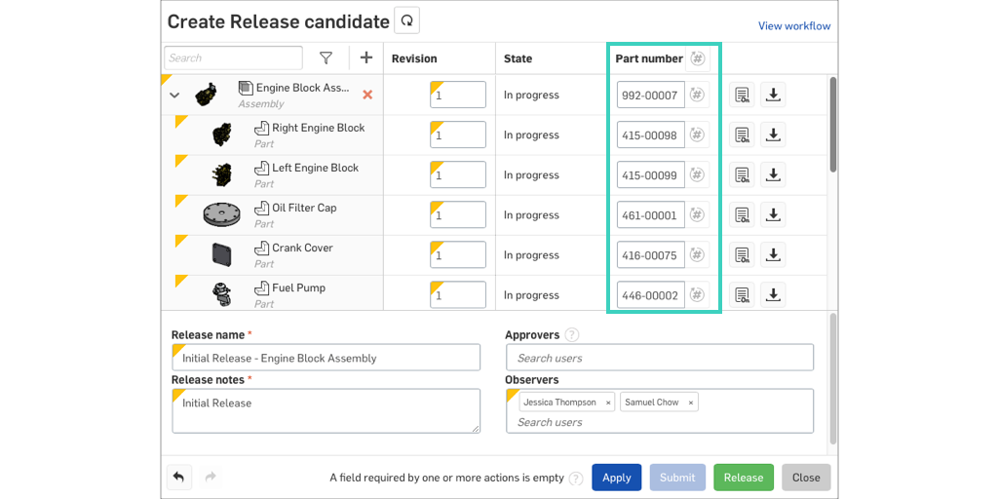The height and width of the screenshot is (499, 998).
Task: Collapse the Engine Block Assembly tree row
Action: click(174, 96)
